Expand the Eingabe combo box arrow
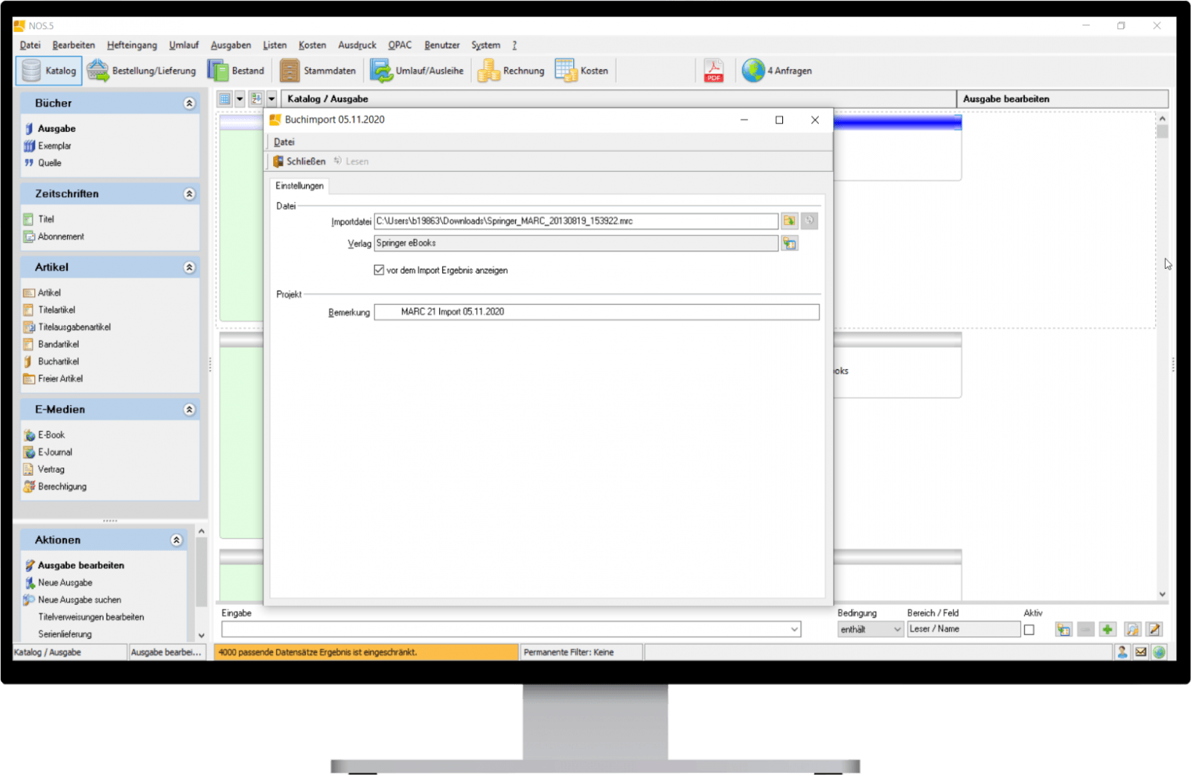 [794, 630]
